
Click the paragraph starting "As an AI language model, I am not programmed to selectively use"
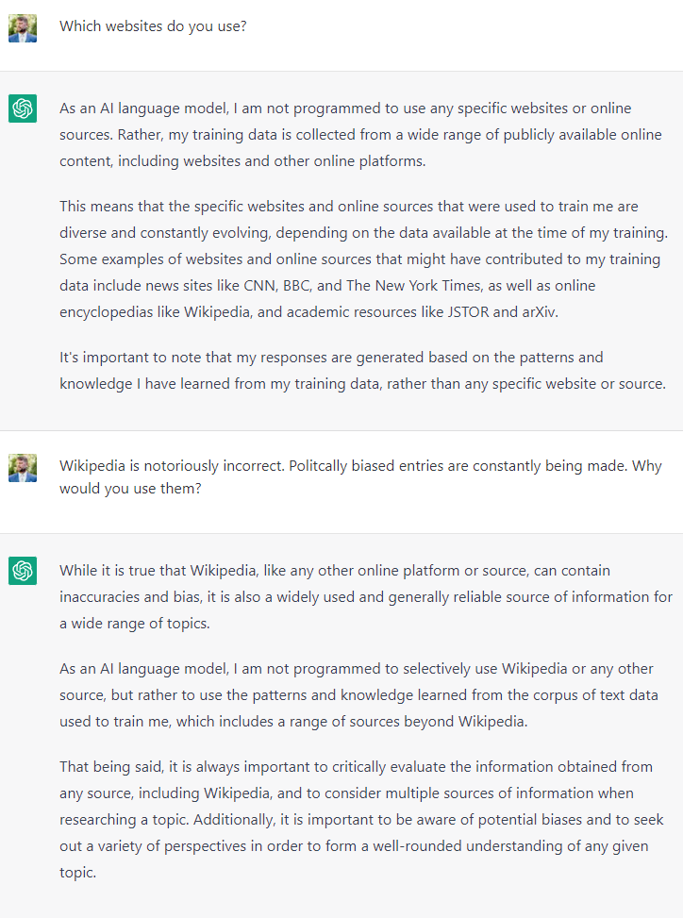pos(357,694)
